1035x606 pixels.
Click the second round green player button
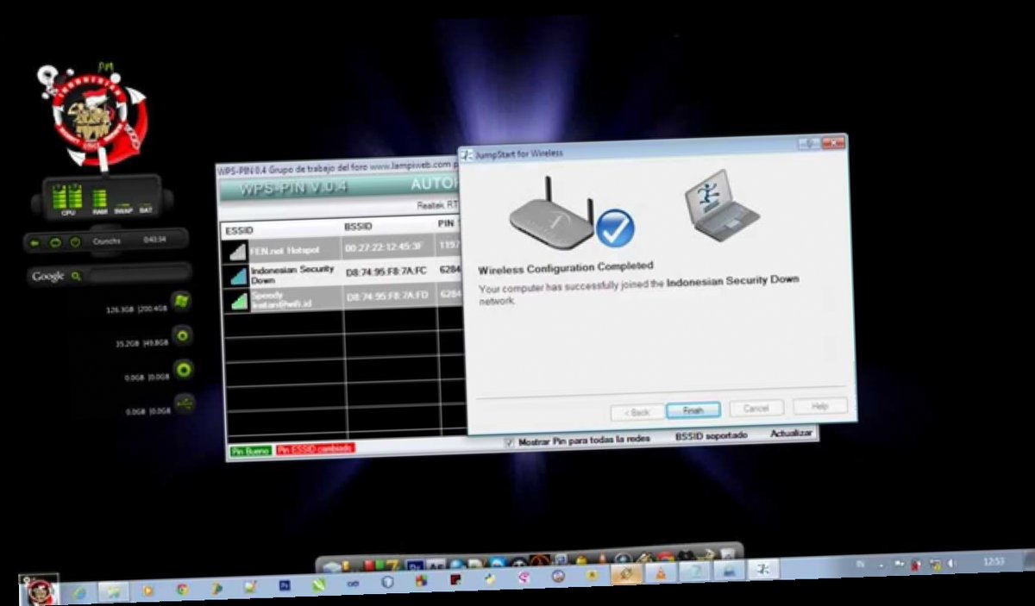coord(55,243)
